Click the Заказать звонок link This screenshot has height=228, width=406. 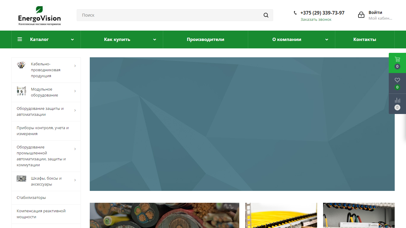pos(316,20)
